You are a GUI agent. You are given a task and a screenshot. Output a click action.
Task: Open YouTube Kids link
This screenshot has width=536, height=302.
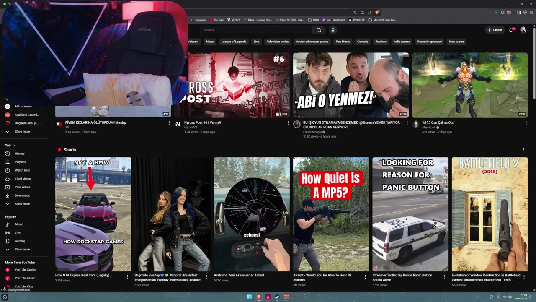(24, 286)
